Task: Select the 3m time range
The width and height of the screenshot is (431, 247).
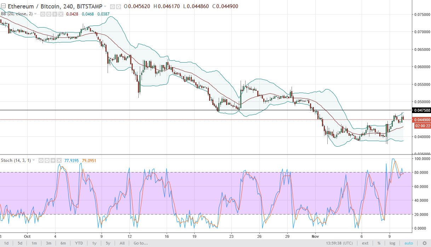Action: point(48,243)
